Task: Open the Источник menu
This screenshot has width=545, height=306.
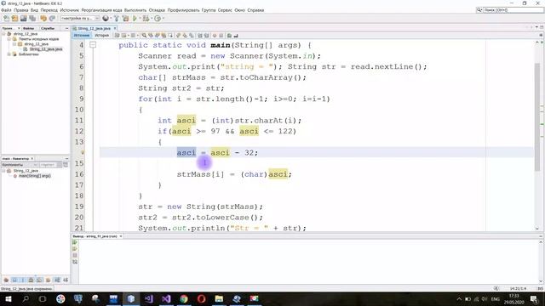Action: click(x=70, y=10)
